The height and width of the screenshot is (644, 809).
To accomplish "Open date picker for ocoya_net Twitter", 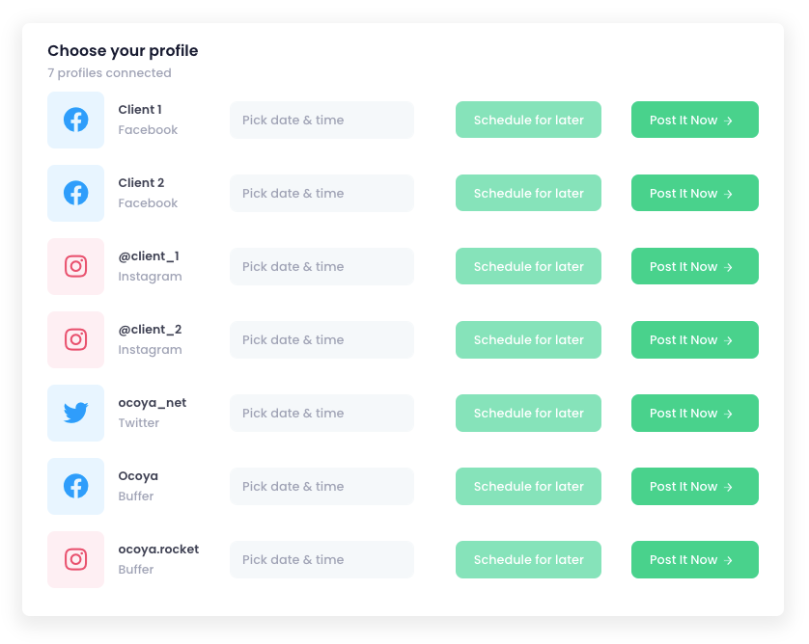I will click(321, 413).
